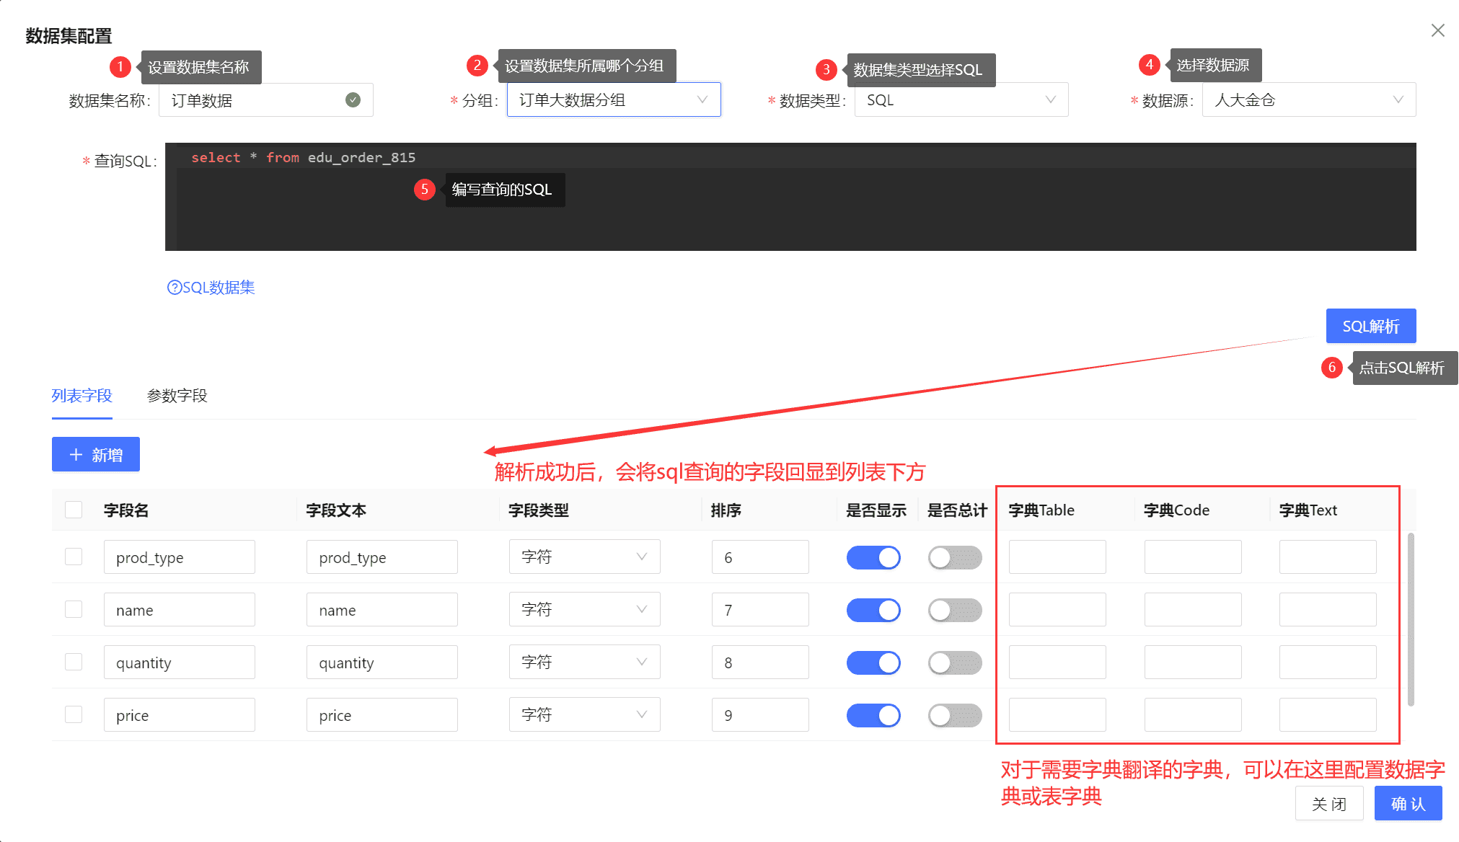1459x842 pixels.
Task: Switch to the 参数字段 tab
Action: point(177,396)
